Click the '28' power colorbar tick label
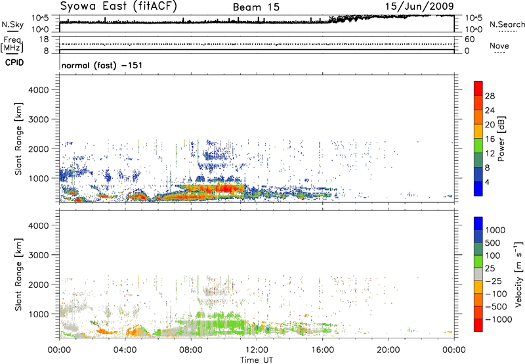 [490, 96]
